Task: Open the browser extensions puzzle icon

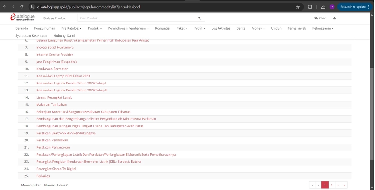Action: (x=310, y=7)
